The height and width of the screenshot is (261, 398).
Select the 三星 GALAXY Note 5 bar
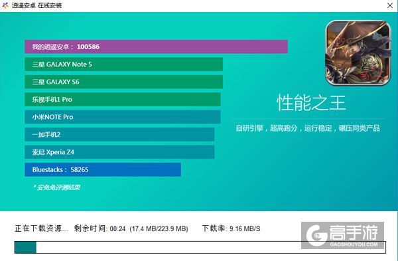coord(123,64)
